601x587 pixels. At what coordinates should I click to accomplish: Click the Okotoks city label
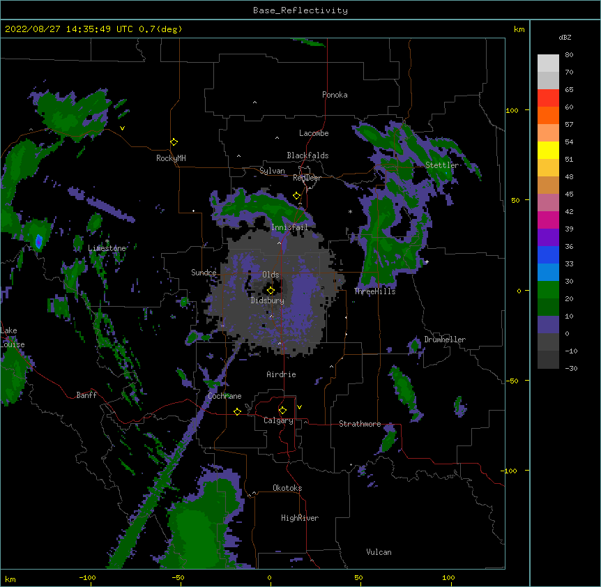(287, 488)
